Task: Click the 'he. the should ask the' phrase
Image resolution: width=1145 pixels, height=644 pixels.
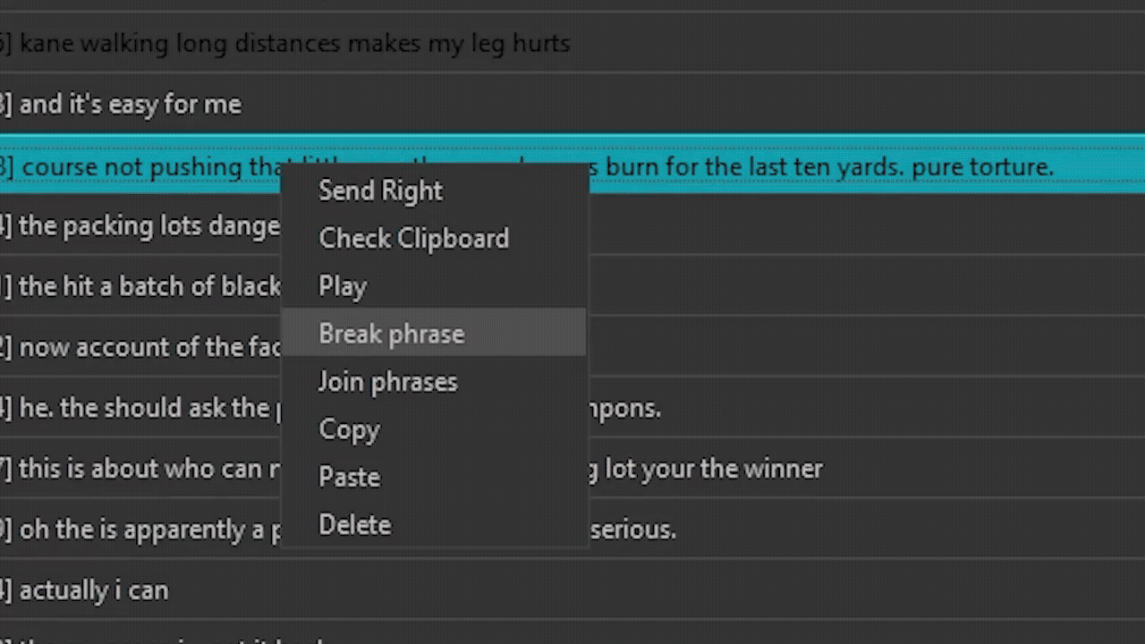Action: pyautogui.click(x=143, y=408)
